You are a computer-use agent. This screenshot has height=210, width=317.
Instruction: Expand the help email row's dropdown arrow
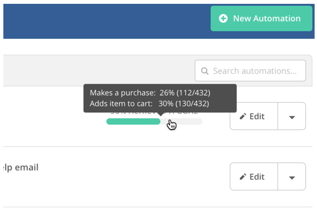click(x=292, y=177)
